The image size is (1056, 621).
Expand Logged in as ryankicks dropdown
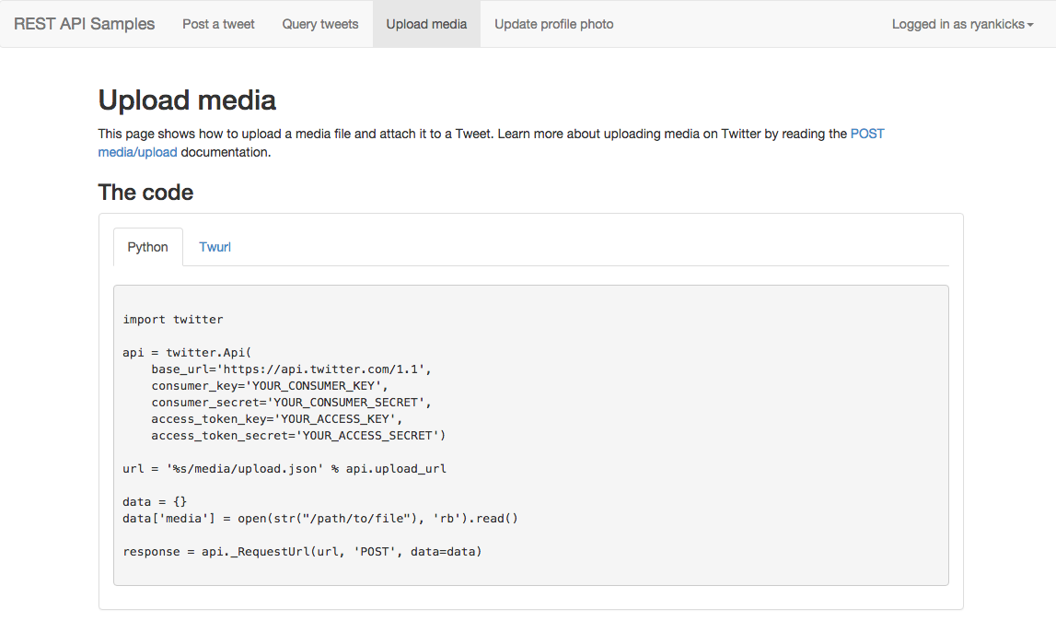(962, 24)
